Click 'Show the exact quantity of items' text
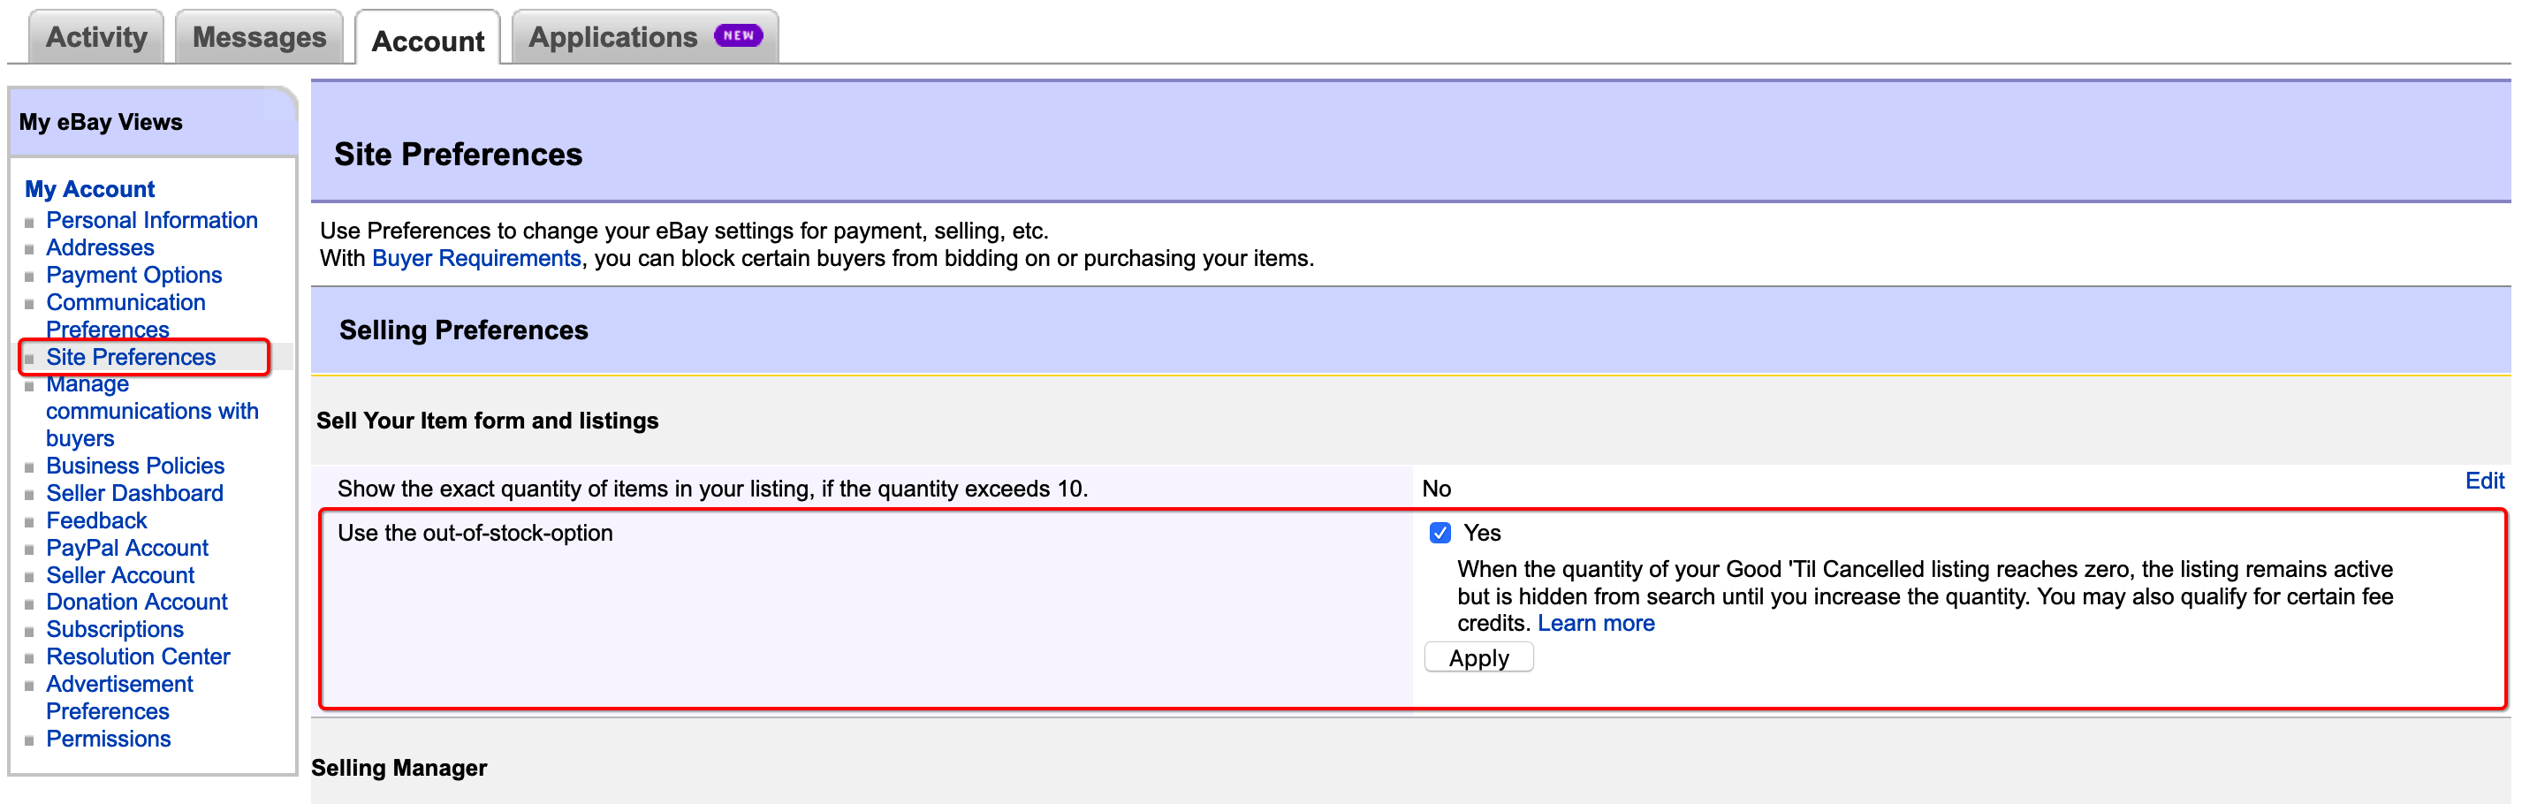 point(711,489)
